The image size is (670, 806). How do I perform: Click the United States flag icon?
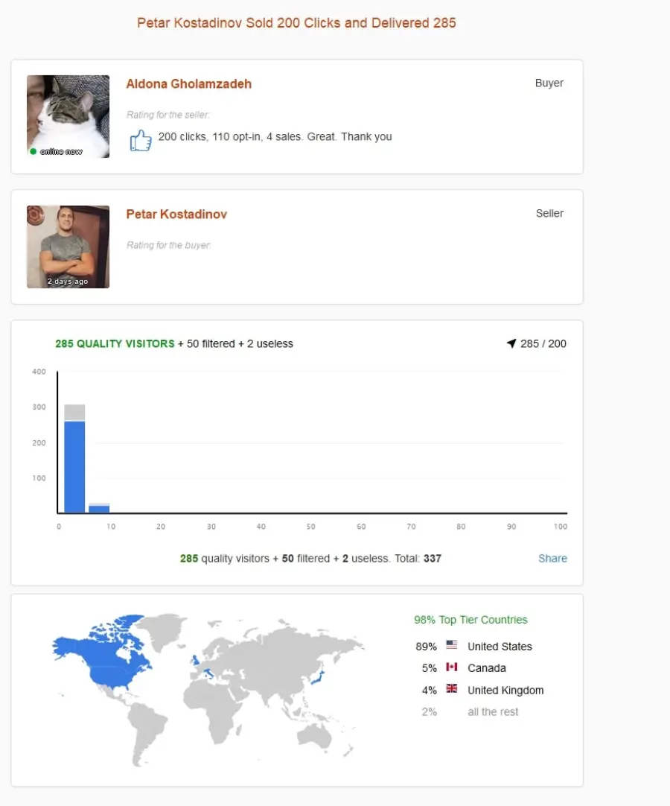(x=452, y=644)
